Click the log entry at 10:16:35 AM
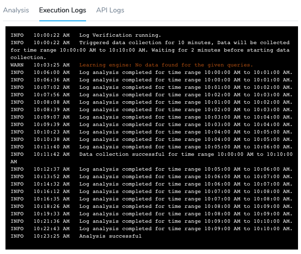The image size is (301, 254). [x=151, y=199]
